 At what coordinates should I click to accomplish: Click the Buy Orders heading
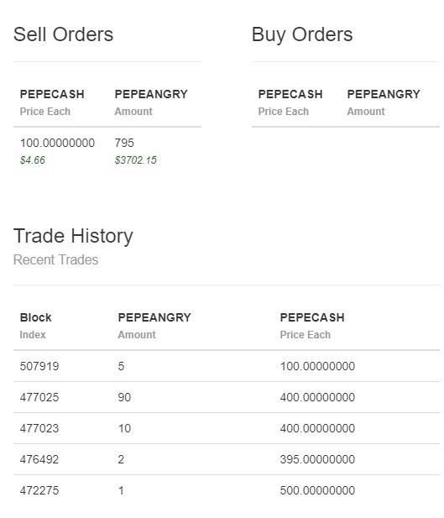(x=302, y=35)
